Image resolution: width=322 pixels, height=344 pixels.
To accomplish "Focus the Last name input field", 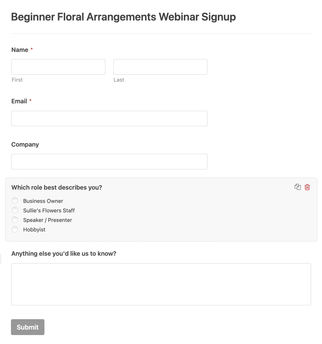I will click(x=160, y=67).
